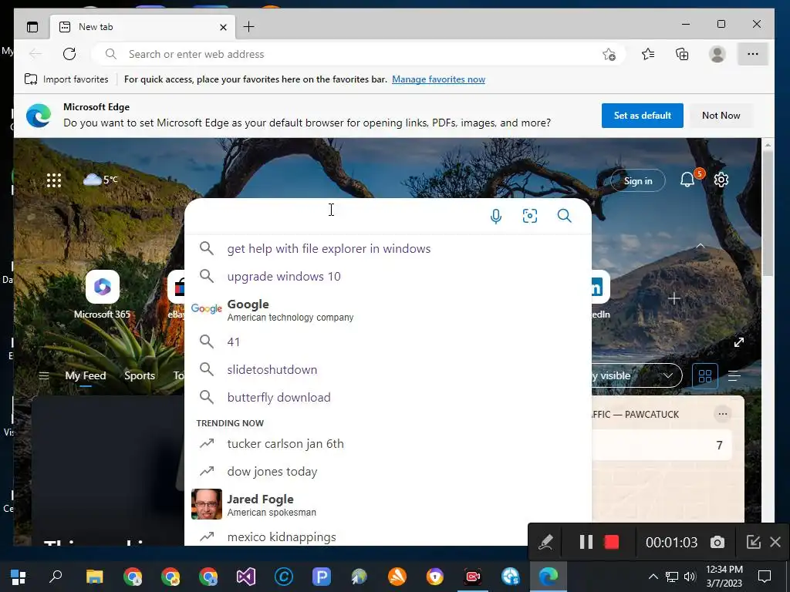Open Visual Studio from taskbar
Viewport: 790px width, 592px height.
(x=246, y=577)
